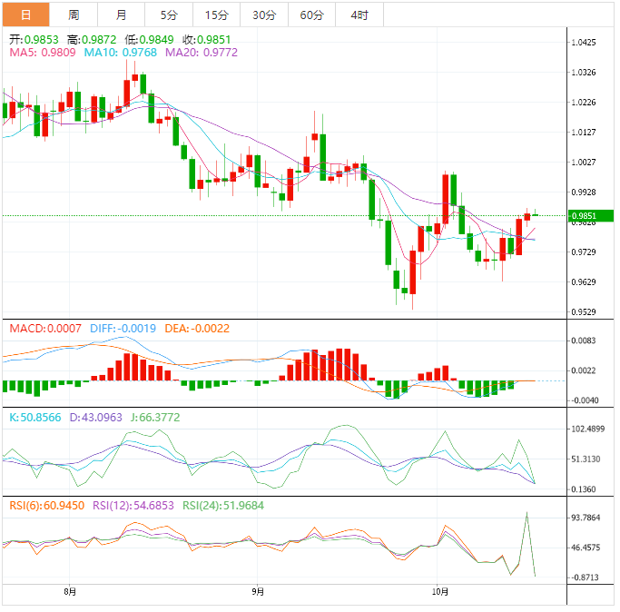Click the 0.0083 MACD axis label
Screen dimensions: 620x612
pos(584,341)
